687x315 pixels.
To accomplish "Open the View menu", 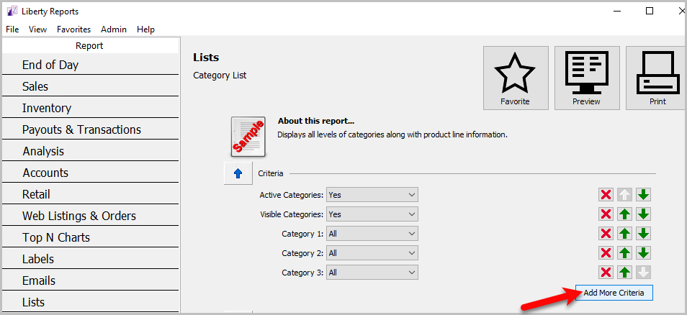I will point(37,29).
